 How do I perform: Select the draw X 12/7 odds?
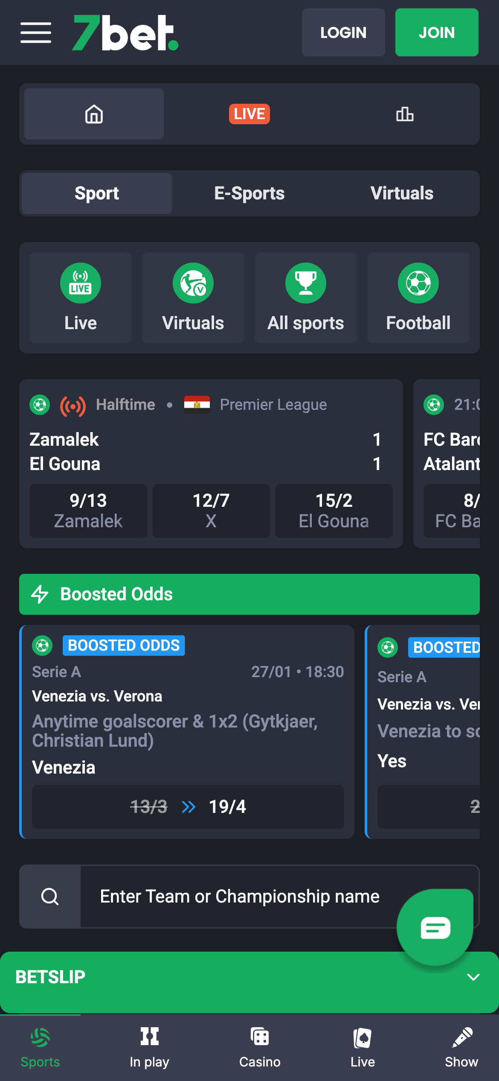[211, 511]
